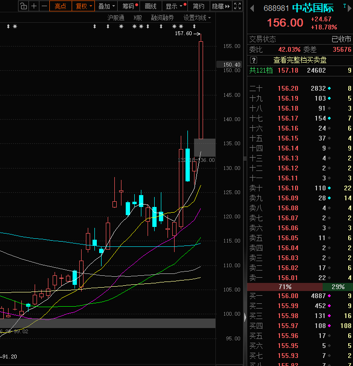Click 隐藏 to hide side panel
The width and height of the screenshot is (353, 366).
(221, 6)
